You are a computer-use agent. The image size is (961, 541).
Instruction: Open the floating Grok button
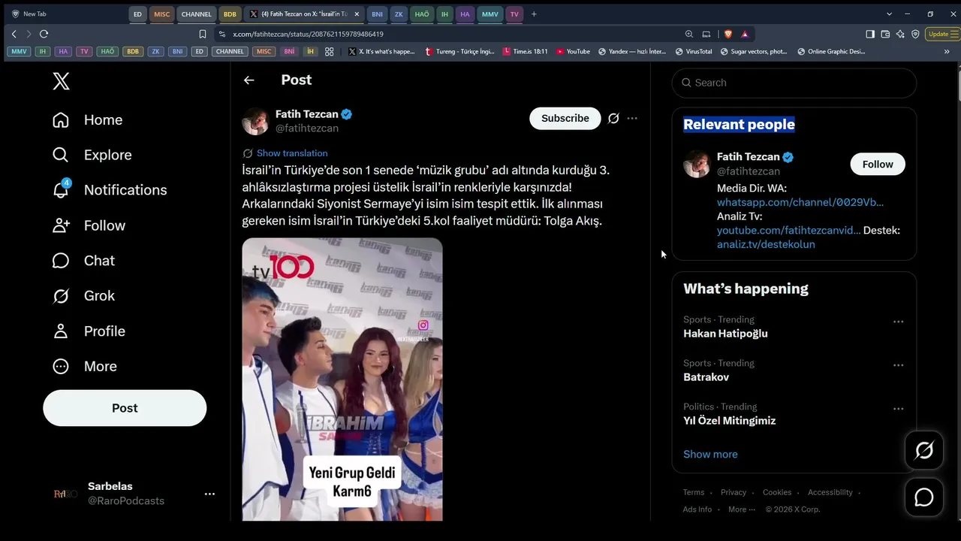tap(924, 450)
